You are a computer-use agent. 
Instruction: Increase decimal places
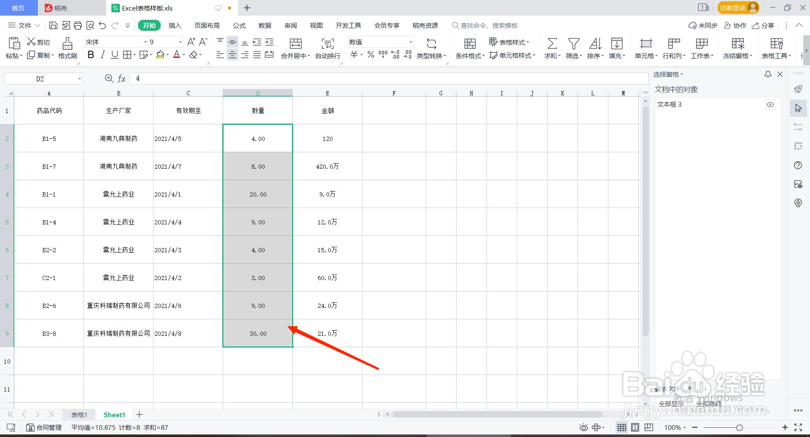(395, 54)
